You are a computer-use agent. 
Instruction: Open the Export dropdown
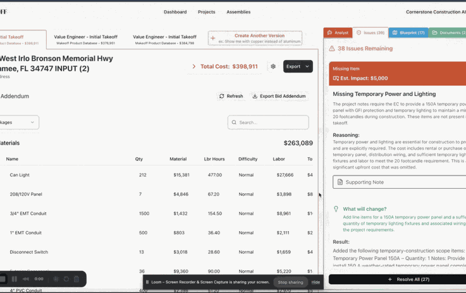pyautogui.click(x=298, y=66)
